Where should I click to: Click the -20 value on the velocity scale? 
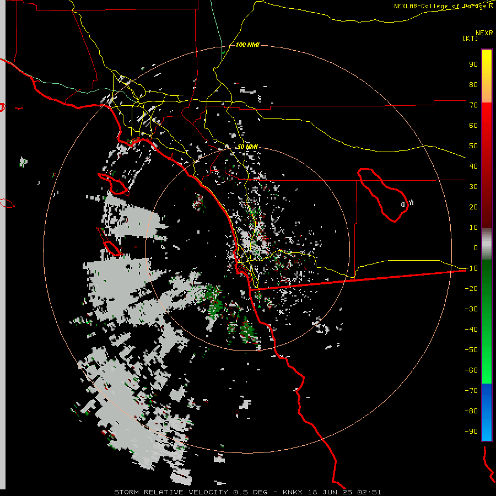471,288
